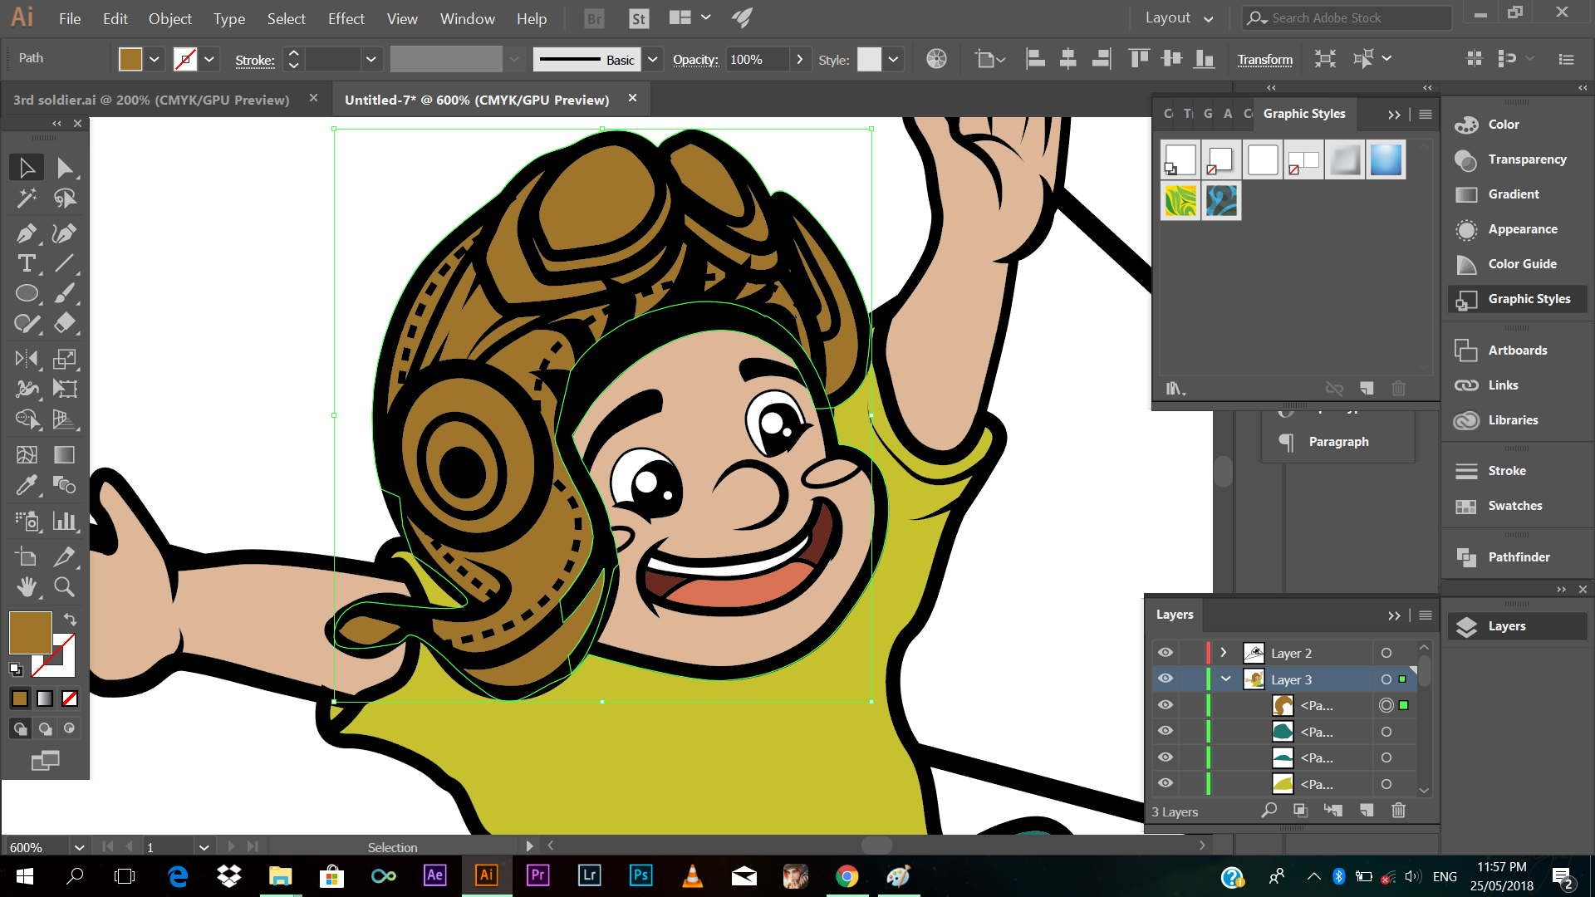Open brush definition Basic dropdown
Image resolution: width=1595 pixels, height=897 pixels.
pyautogui.click(x=653, y=59)
